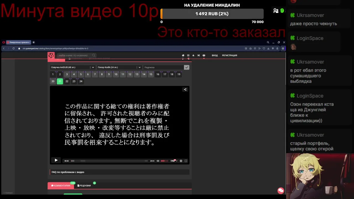Click the donation goal progress bar

(x=212, y=14)
